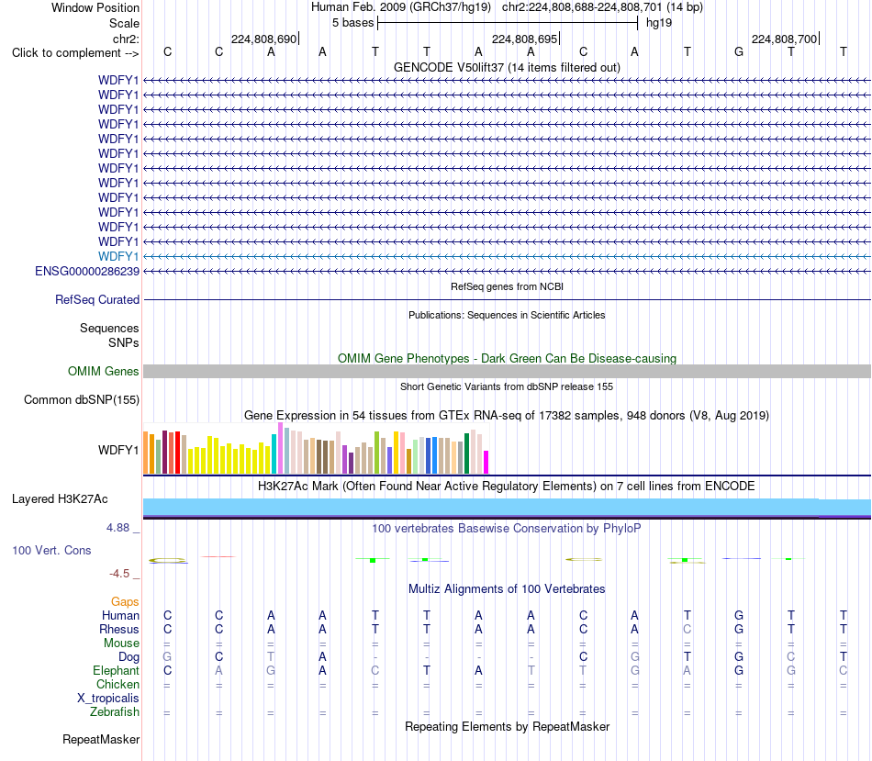Click the RepeatMasker side label
872x761 pixels.
(x=101, y=739)
